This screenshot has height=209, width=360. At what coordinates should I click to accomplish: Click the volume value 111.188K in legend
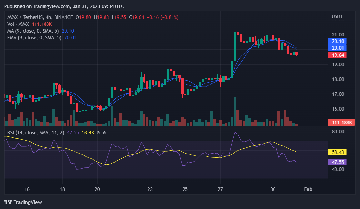42,24
